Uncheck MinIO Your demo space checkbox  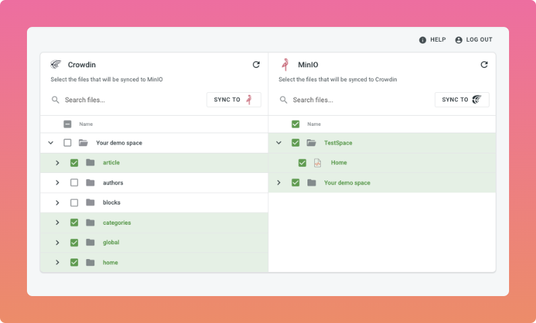point(296,183)
